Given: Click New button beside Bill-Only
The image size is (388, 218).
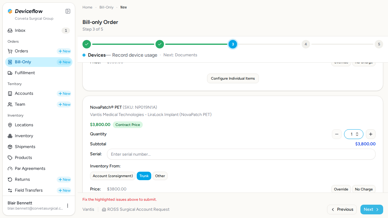Looking at the screenshot, I should pyautogui.click(x=64, y=62).
